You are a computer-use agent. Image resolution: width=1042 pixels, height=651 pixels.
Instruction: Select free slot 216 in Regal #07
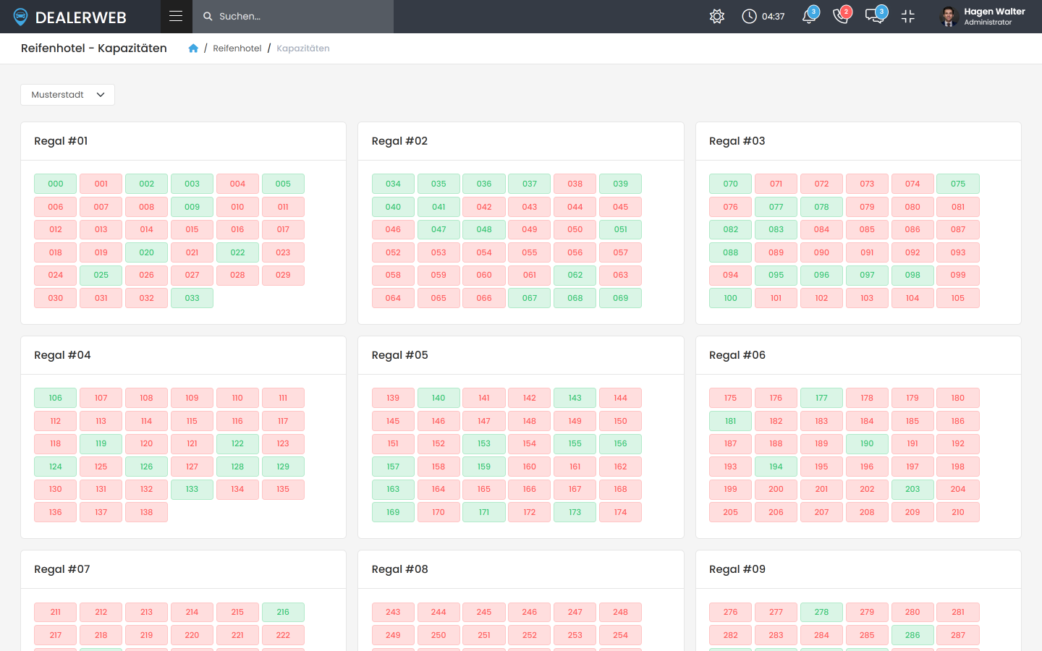[x=283, y=612]
